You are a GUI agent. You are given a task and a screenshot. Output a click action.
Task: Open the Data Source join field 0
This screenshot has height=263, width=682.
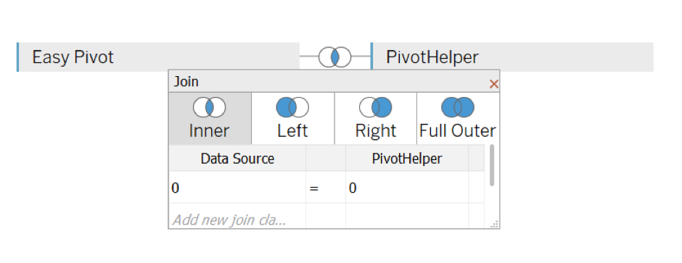(x=237, y=188)
